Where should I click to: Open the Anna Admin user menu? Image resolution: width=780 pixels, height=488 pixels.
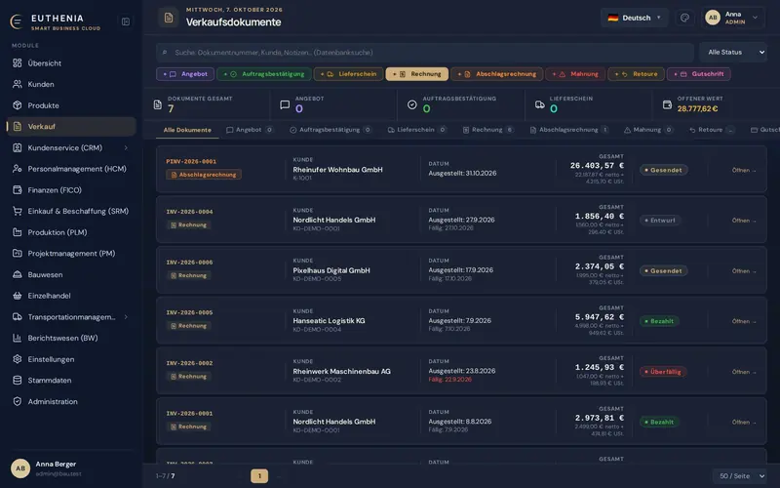pyautogui.click(x=732, y=18)
